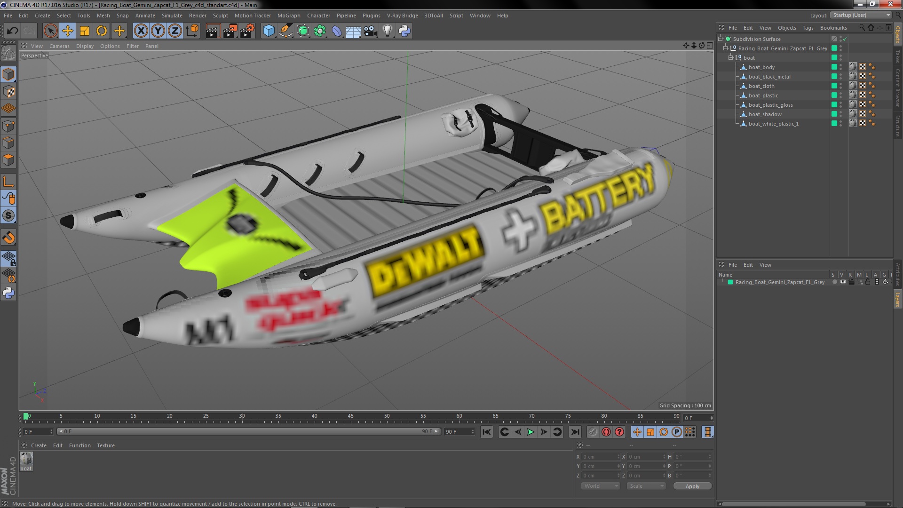This screenshot has height=508, width=903.
Task: Toggle layer Solo for Racing_Boat_Gemini_Zapcat_F1_Grey
Action: tap(834, 282)
